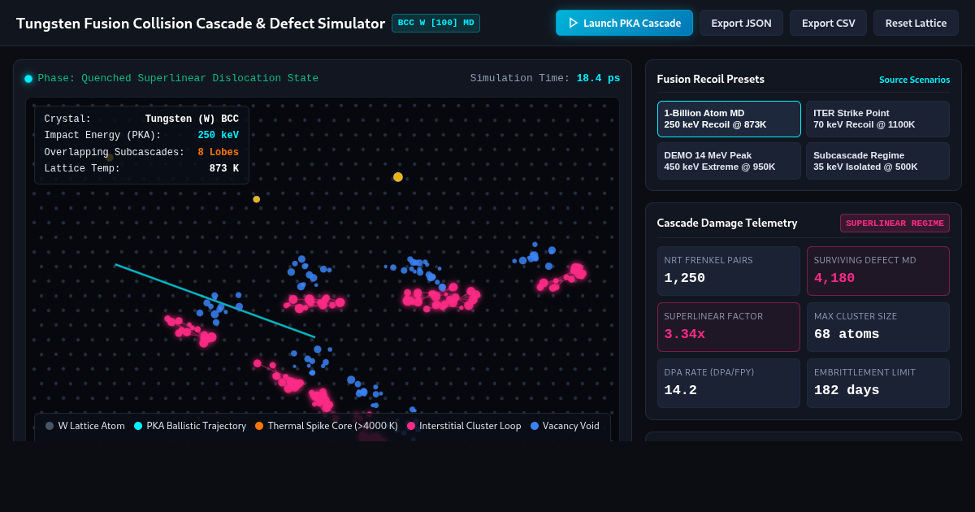Click the BCC W [100] MD badge
This screenshot has width=975, height=512.
coord(435,23)
